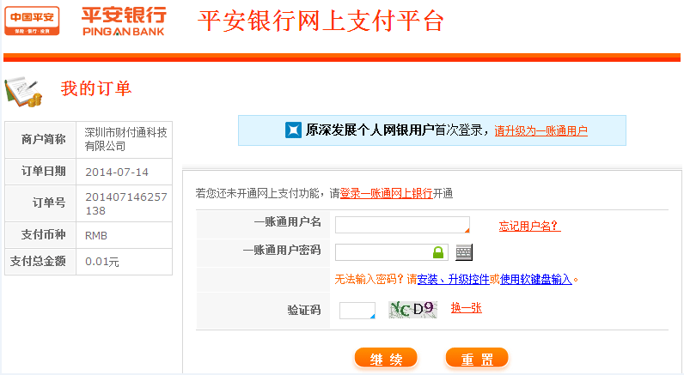
Task: Focus the 验证码 input field
Action: (x=357, y=311)
